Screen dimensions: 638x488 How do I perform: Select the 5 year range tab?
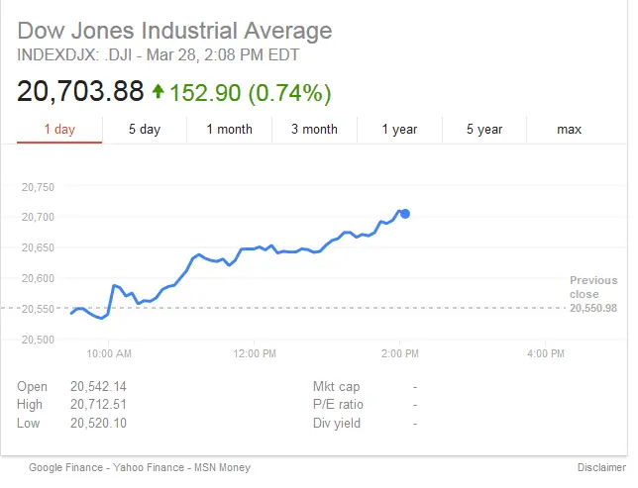[484, 130]
